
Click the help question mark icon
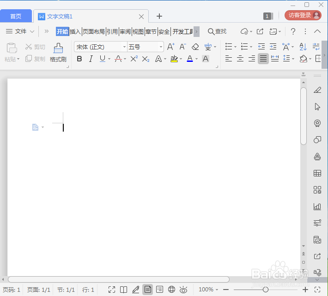click(x=293, y=31)
